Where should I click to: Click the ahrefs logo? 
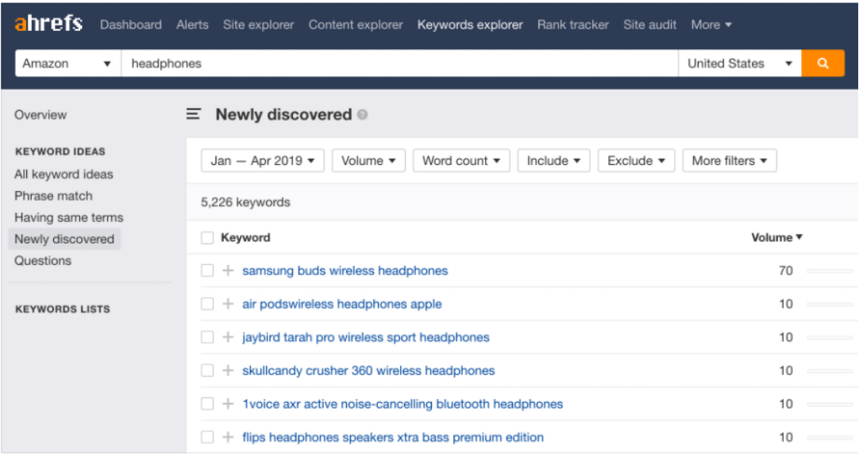[48, 24]
